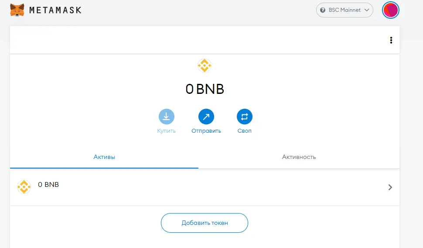423x248 pixels.
Task: Click the MetaMask fox logo
Action: point(17,10)
